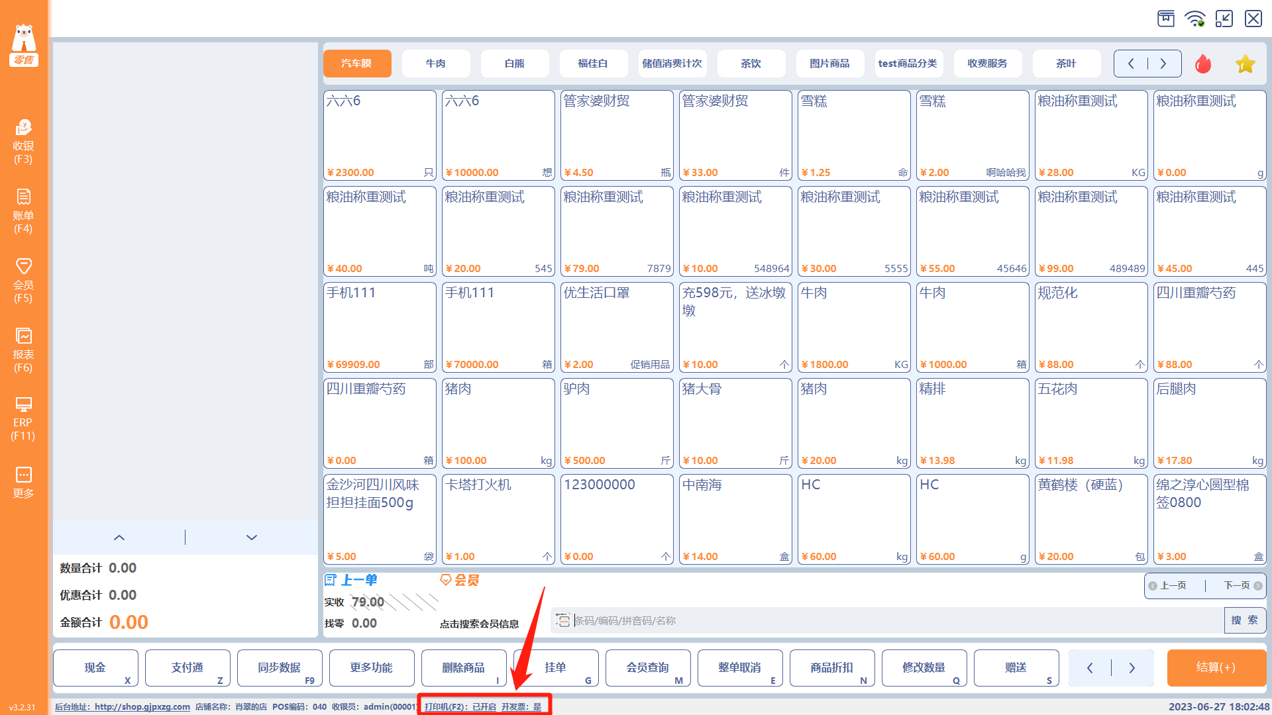Click the shrink window icon in title bar
The height and width of the screenshot is (715, 1272).
coord(1224,19)
